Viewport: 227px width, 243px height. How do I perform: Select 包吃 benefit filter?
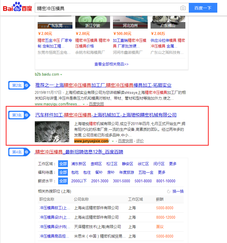click(x=75, y=172)
